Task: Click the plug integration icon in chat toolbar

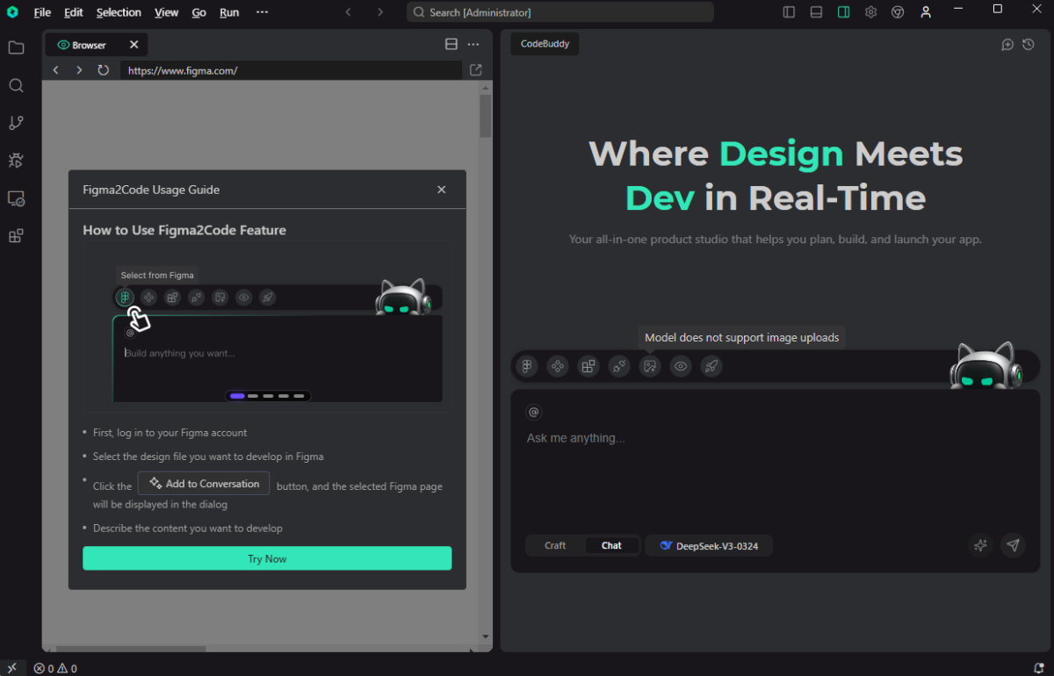Action: pyautogui.click(x=619, y=366)
